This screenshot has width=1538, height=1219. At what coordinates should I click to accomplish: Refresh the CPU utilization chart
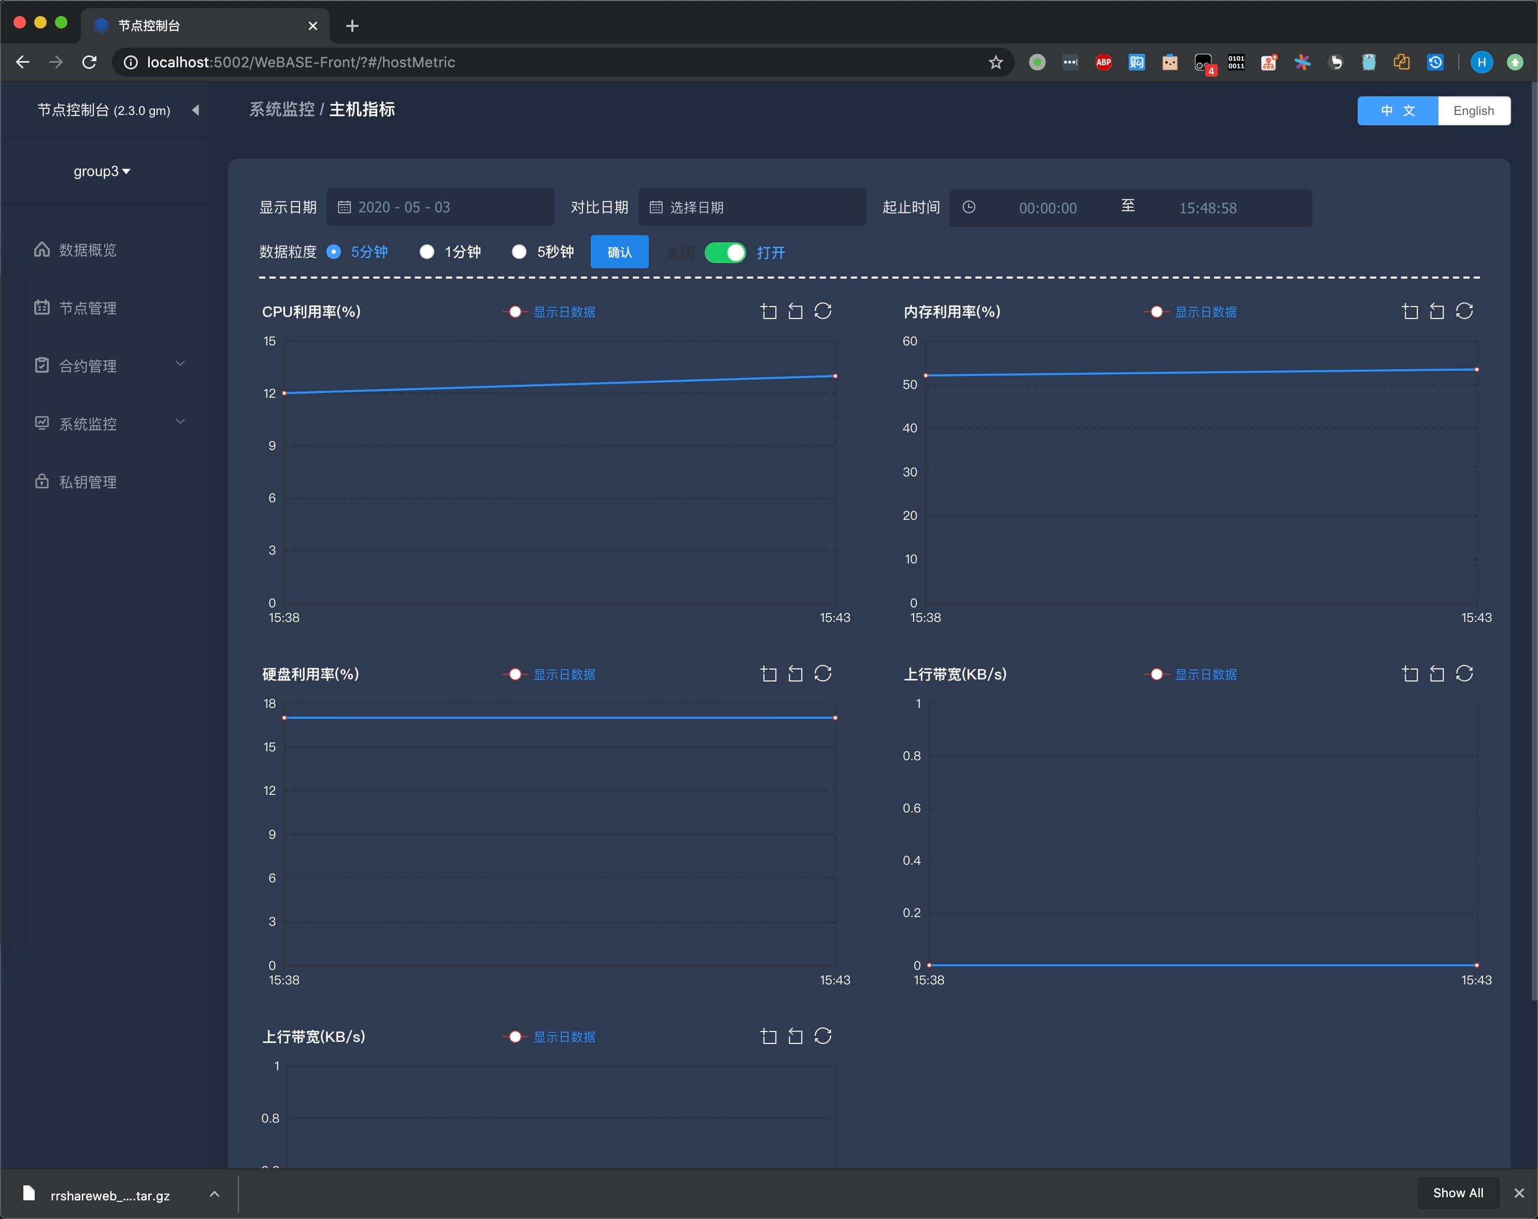tap(822, 312)
